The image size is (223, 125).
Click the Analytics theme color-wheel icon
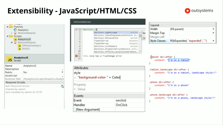(x=15, y=30)
